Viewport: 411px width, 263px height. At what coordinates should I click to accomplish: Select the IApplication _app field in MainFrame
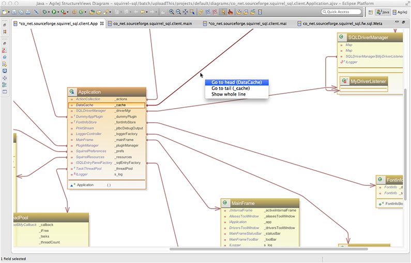click(260, 222)
